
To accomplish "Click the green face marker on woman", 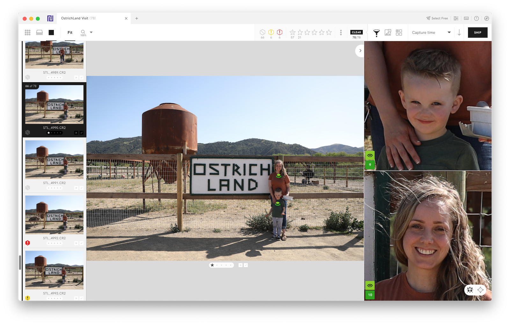I will click(279, 176).
